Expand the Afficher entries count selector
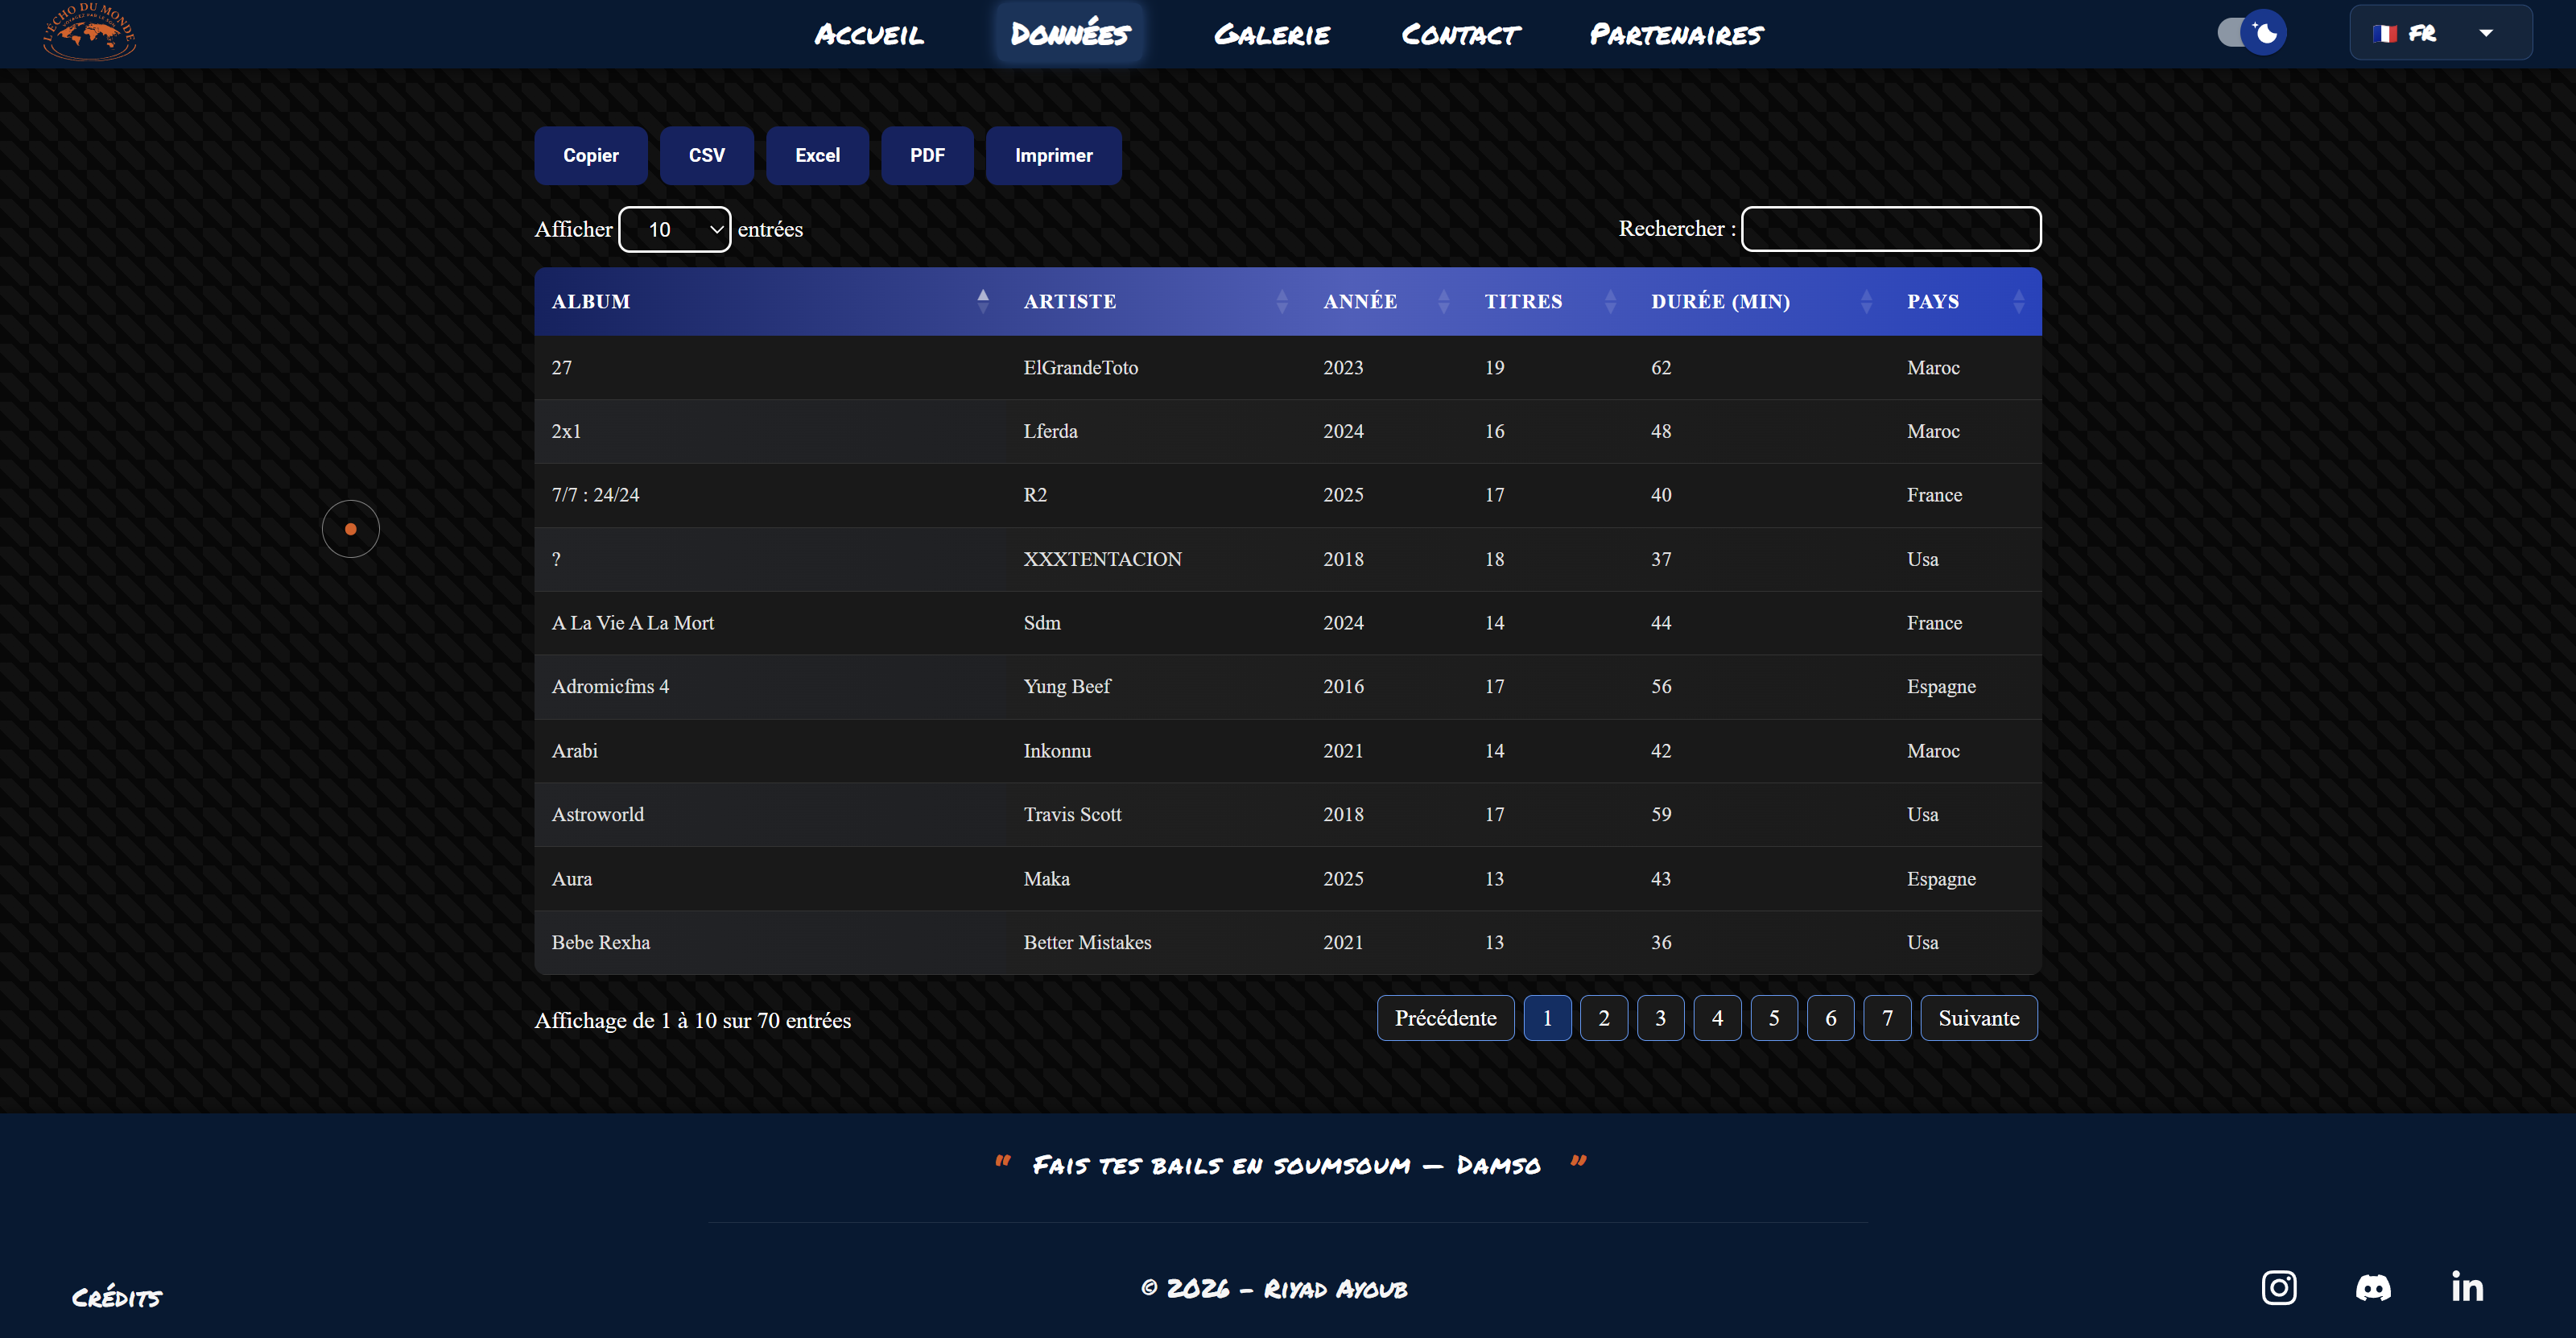The height and width of the screenshot is (1338, 2576). 675,230
